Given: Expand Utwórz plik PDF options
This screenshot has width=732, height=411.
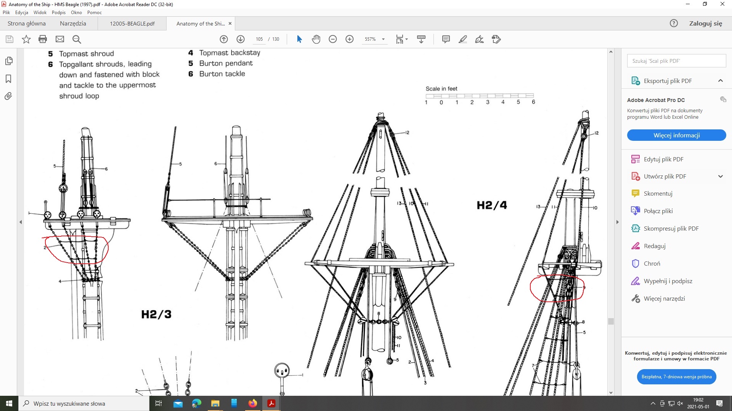Looking at the screenshot, I should (x=720, y=176).
